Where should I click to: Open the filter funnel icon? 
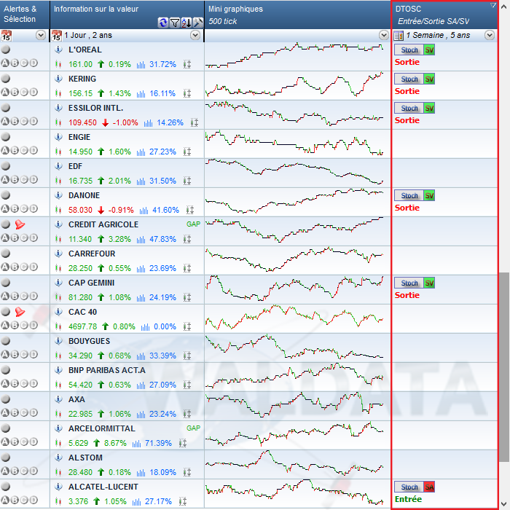pyautogui.click(x=175, y=23)
